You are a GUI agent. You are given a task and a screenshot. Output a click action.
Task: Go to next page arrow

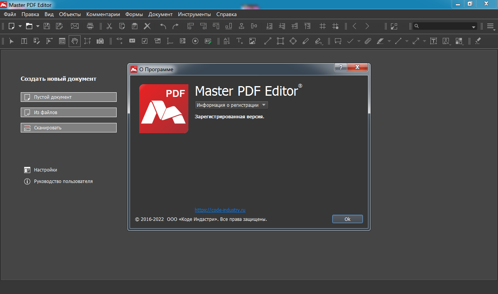pos(367,26)
